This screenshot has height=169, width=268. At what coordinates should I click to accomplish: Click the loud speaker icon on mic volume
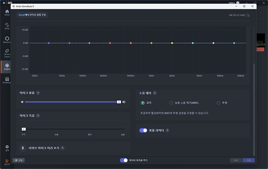124,102
